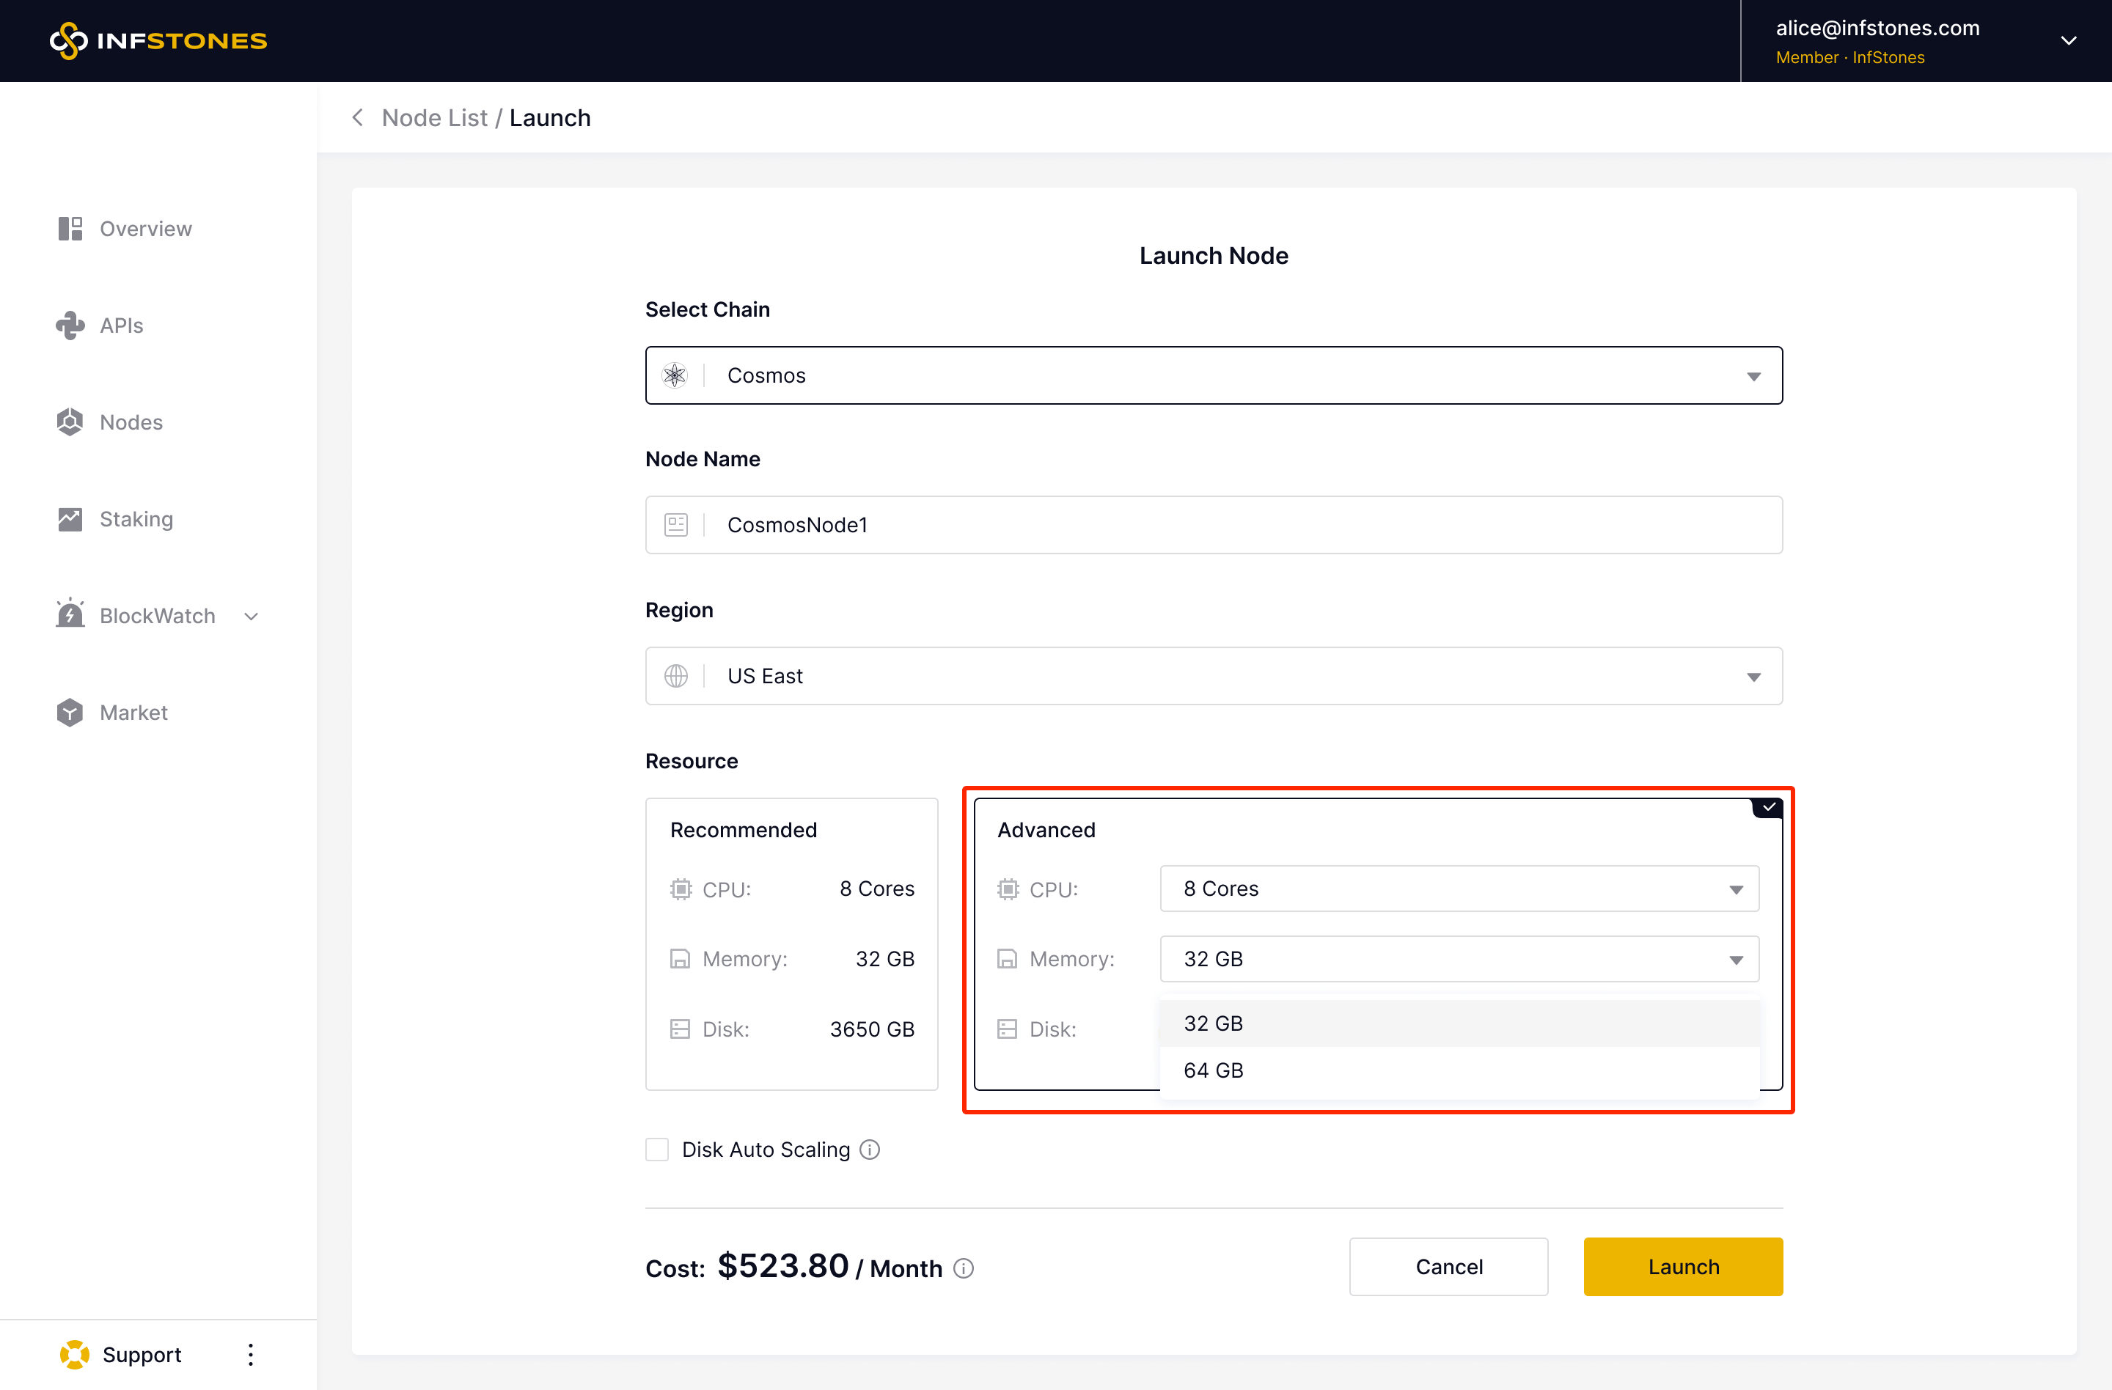Open the three-dot menu beside Support
This screenshot has height=1390, width=2112.
pyautogui.click(x=250, y=1355)
